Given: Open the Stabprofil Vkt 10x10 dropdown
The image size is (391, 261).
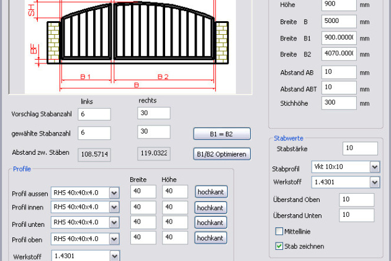Looking at the screenshot, I should [374, 167].
